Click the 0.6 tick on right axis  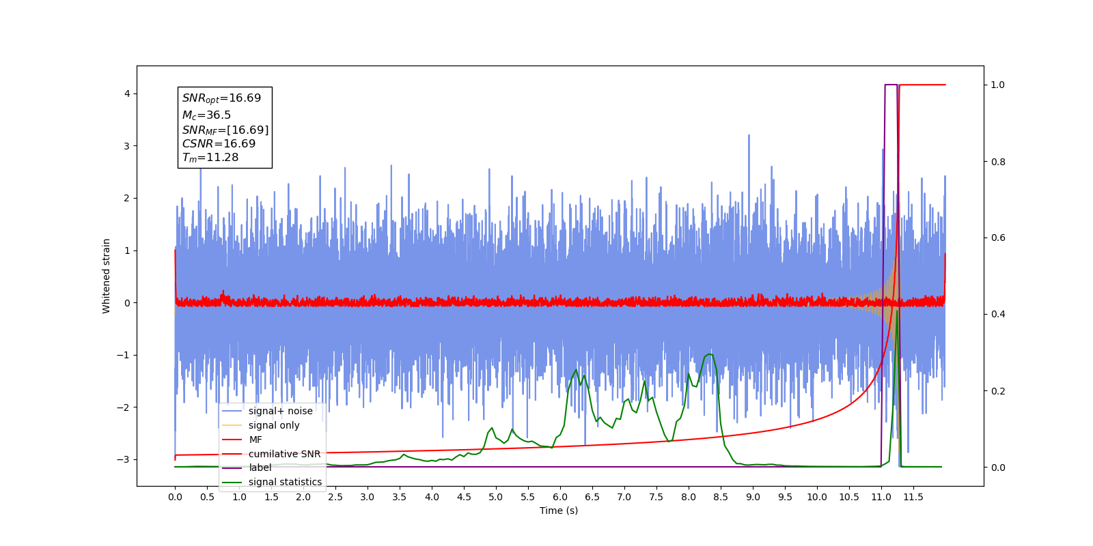(998, 238)
